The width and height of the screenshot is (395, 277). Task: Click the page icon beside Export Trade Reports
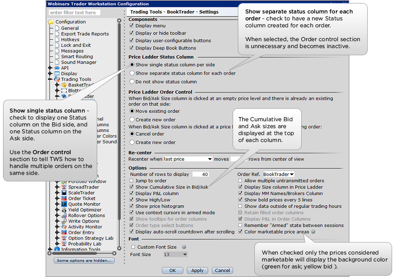tap(57, 34)
